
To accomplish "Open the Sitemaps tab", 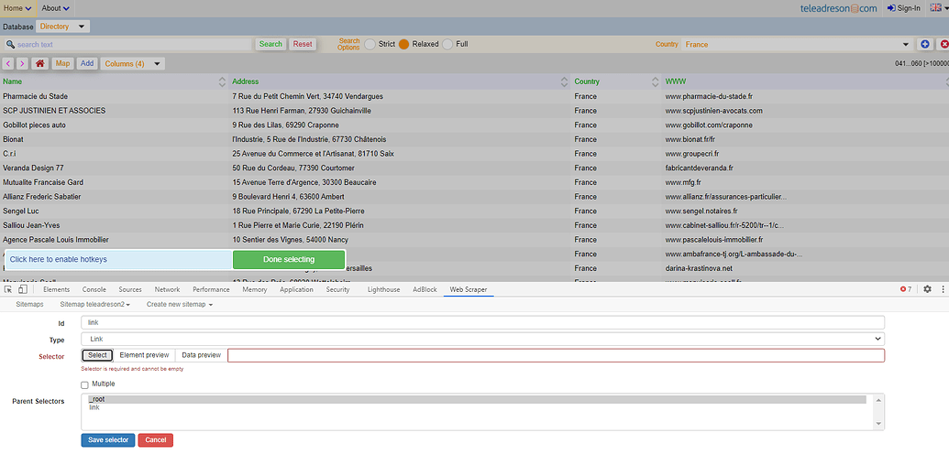I will (29, 305).
